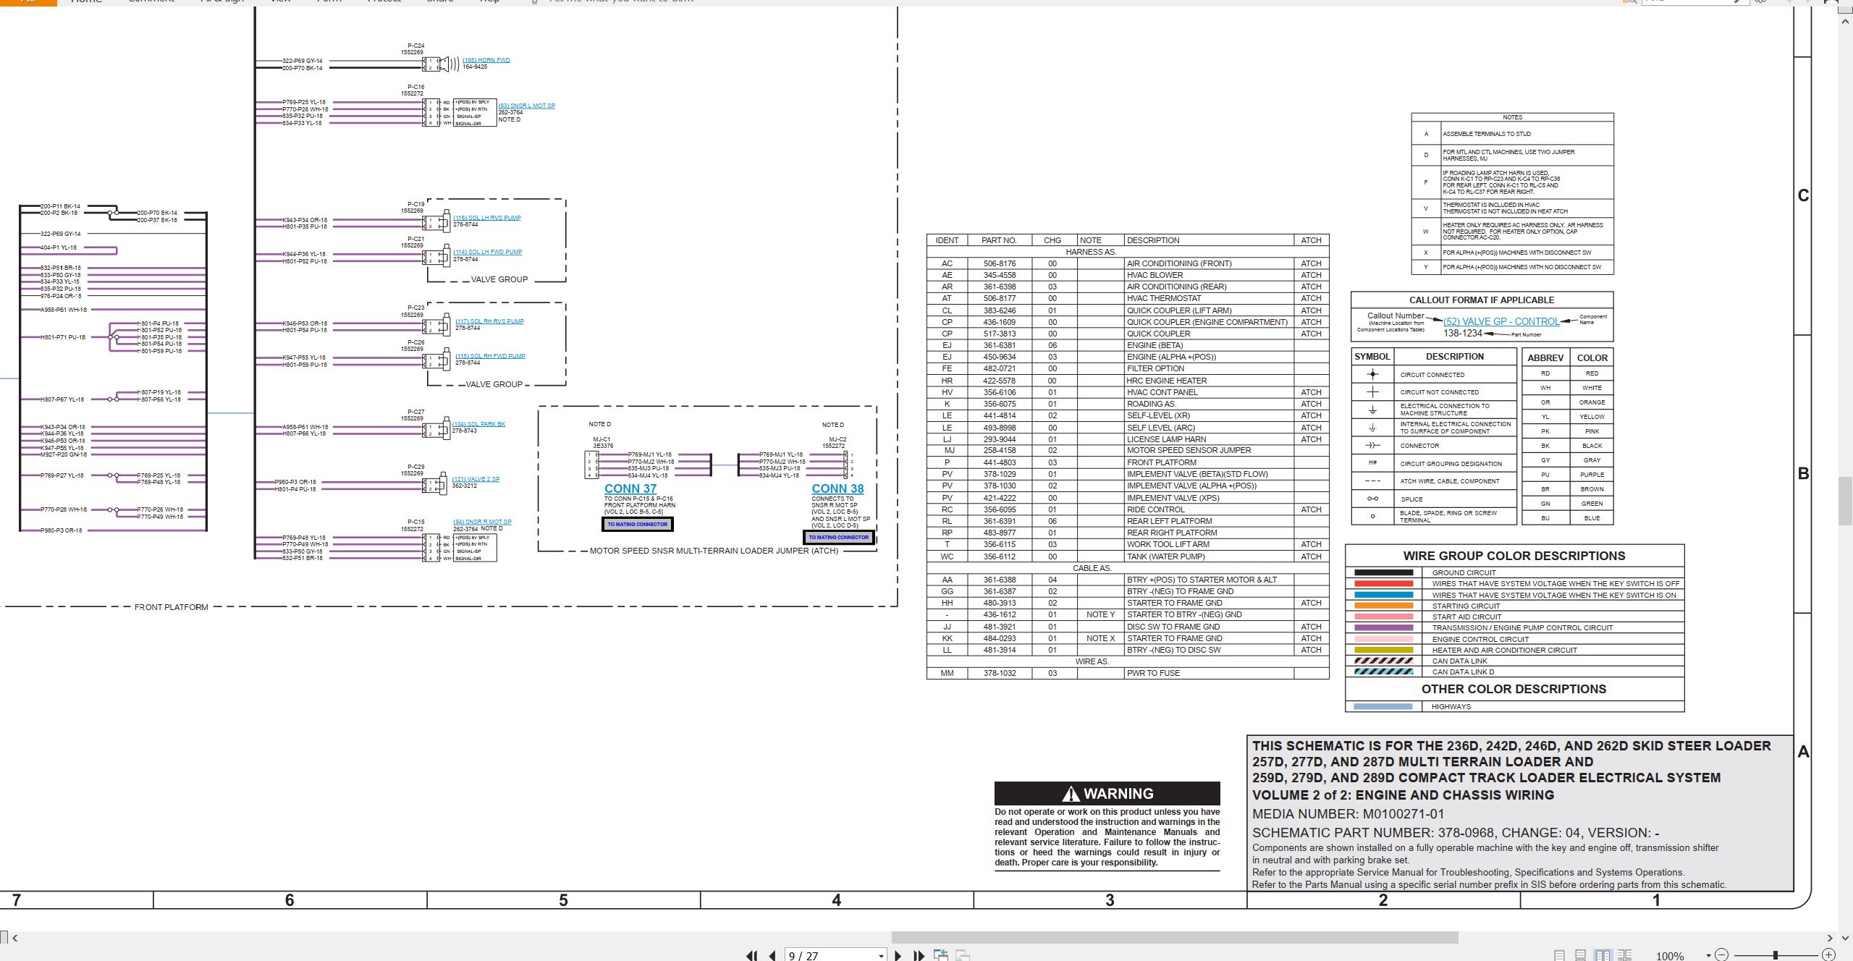Click the vertical scrollbar thumb
Screen dimensions: 1853x961
point(1845,501)
